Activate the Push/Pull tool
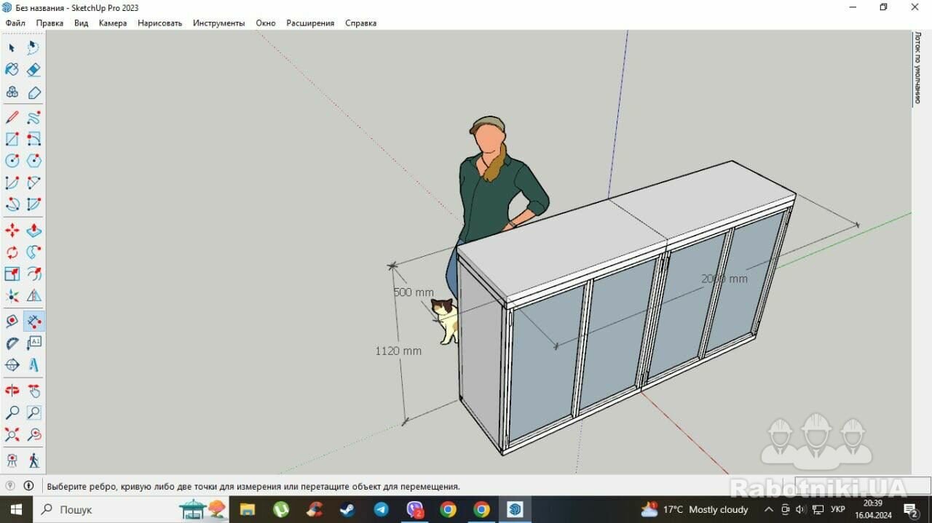The width and height of the screenshot is (932, 523). 34,231
